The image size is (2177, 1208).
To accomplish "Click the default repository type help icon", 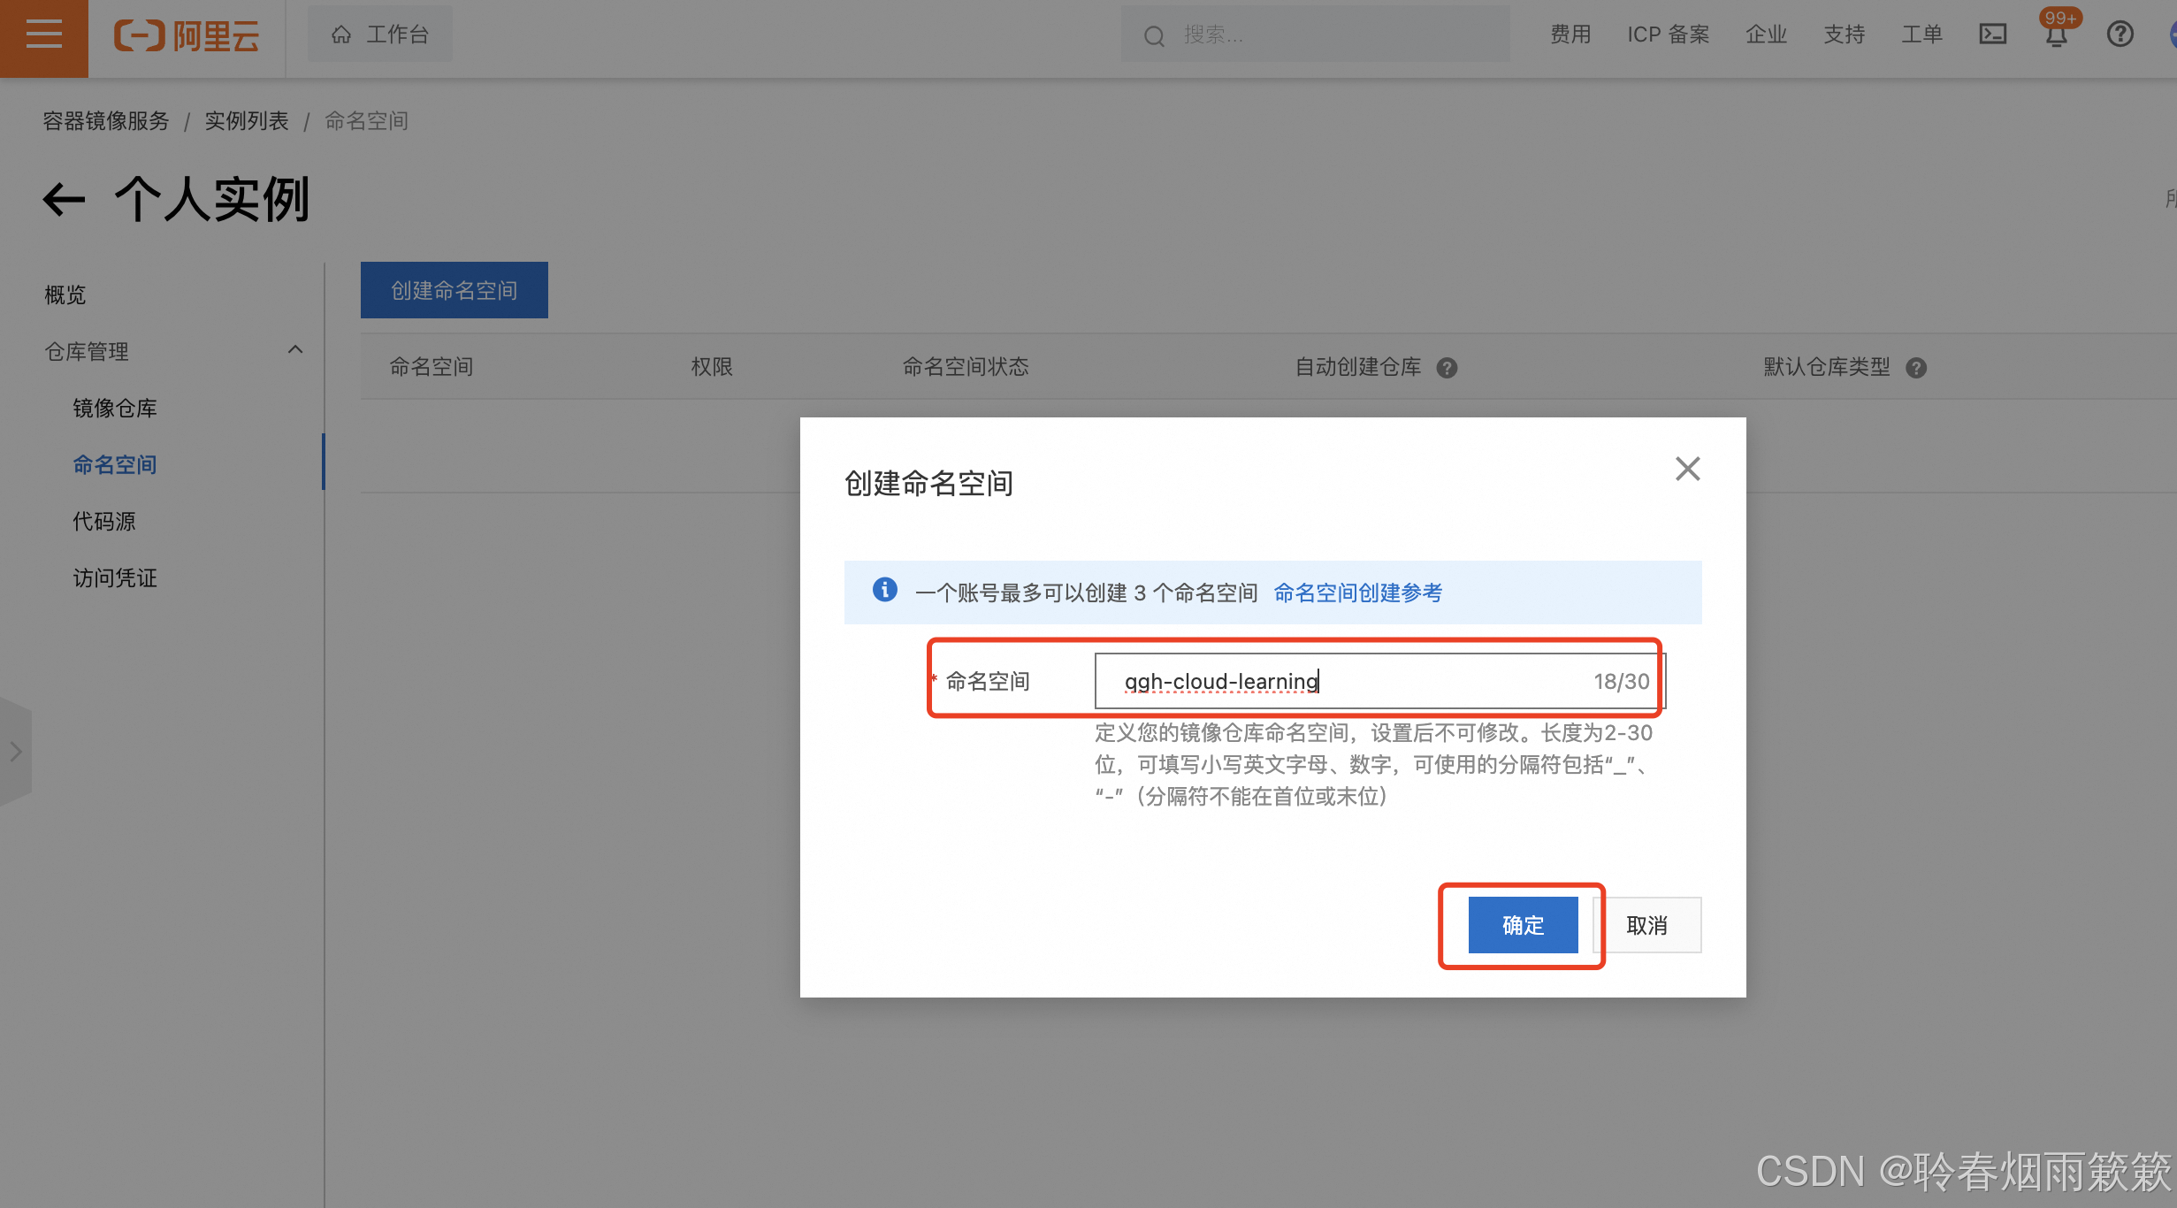I will pos(1916,368).
